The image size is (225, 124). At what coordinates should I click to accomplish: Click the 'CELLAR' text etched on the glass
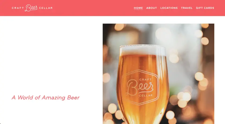[146, 95]
